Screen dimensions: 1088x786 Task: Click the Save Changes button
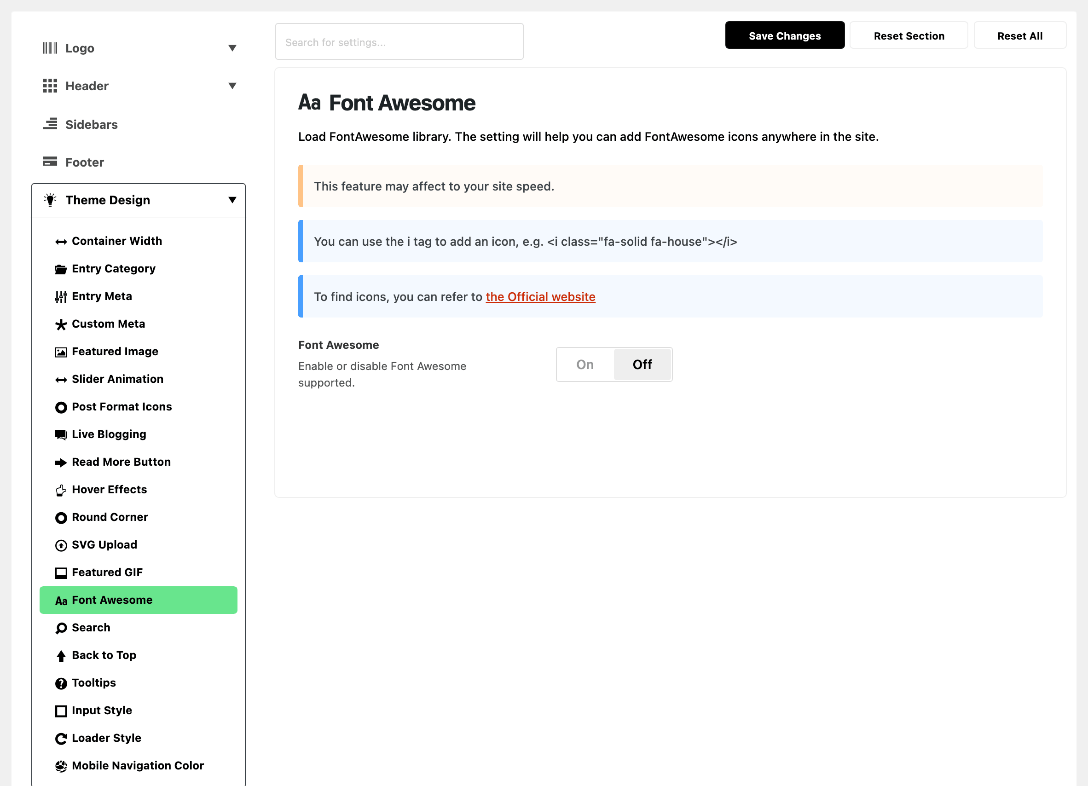[x=785, y=35]
